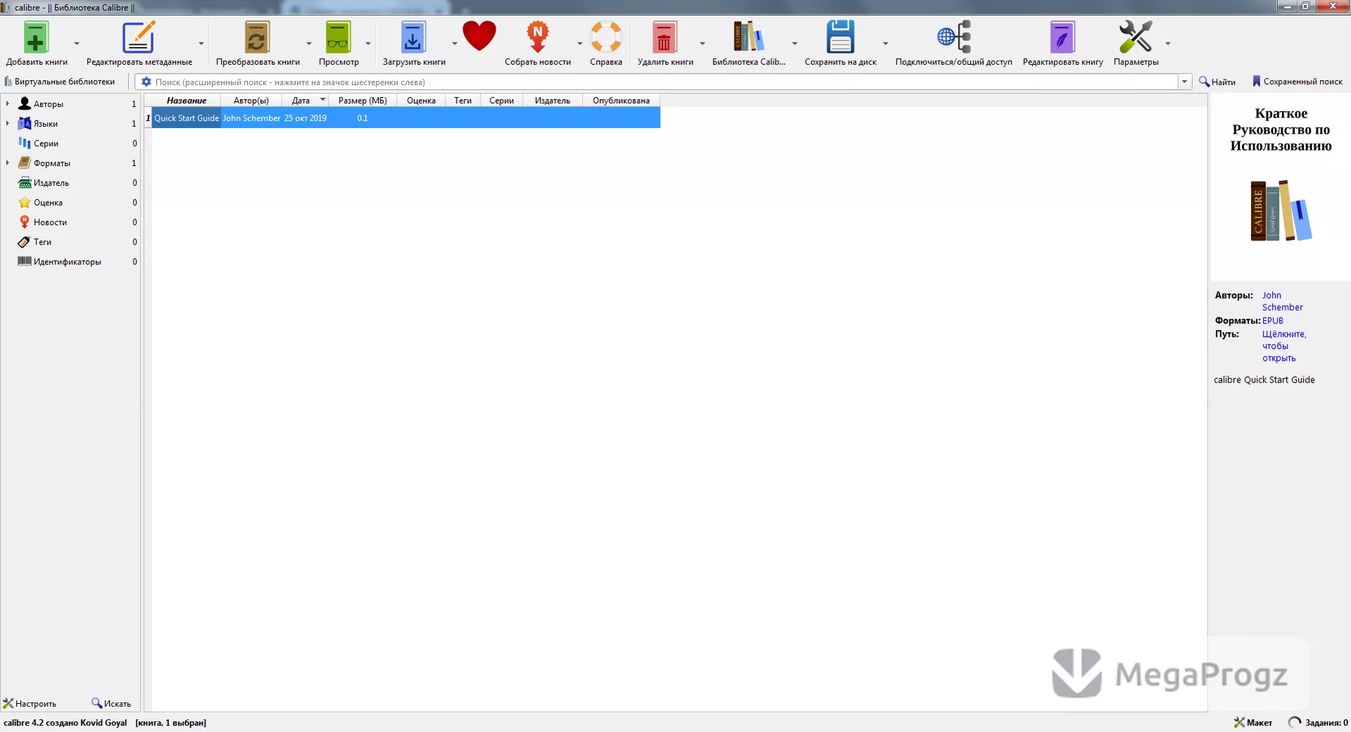Click the Add books icon (Добавить книги)
1351x732 pixels.
click(36, 38)
